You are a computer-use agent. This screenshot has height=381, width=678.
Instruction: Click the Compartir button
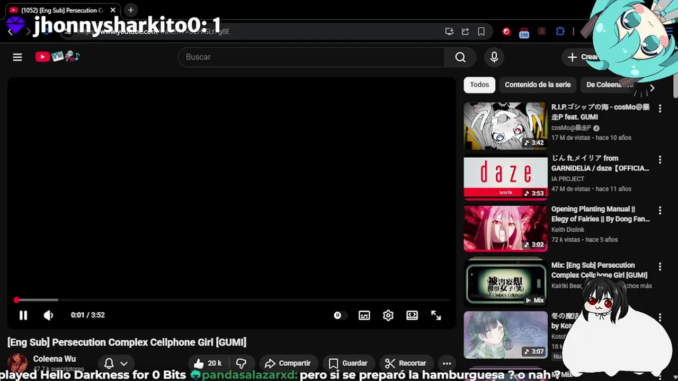click(x=288, y=364)
